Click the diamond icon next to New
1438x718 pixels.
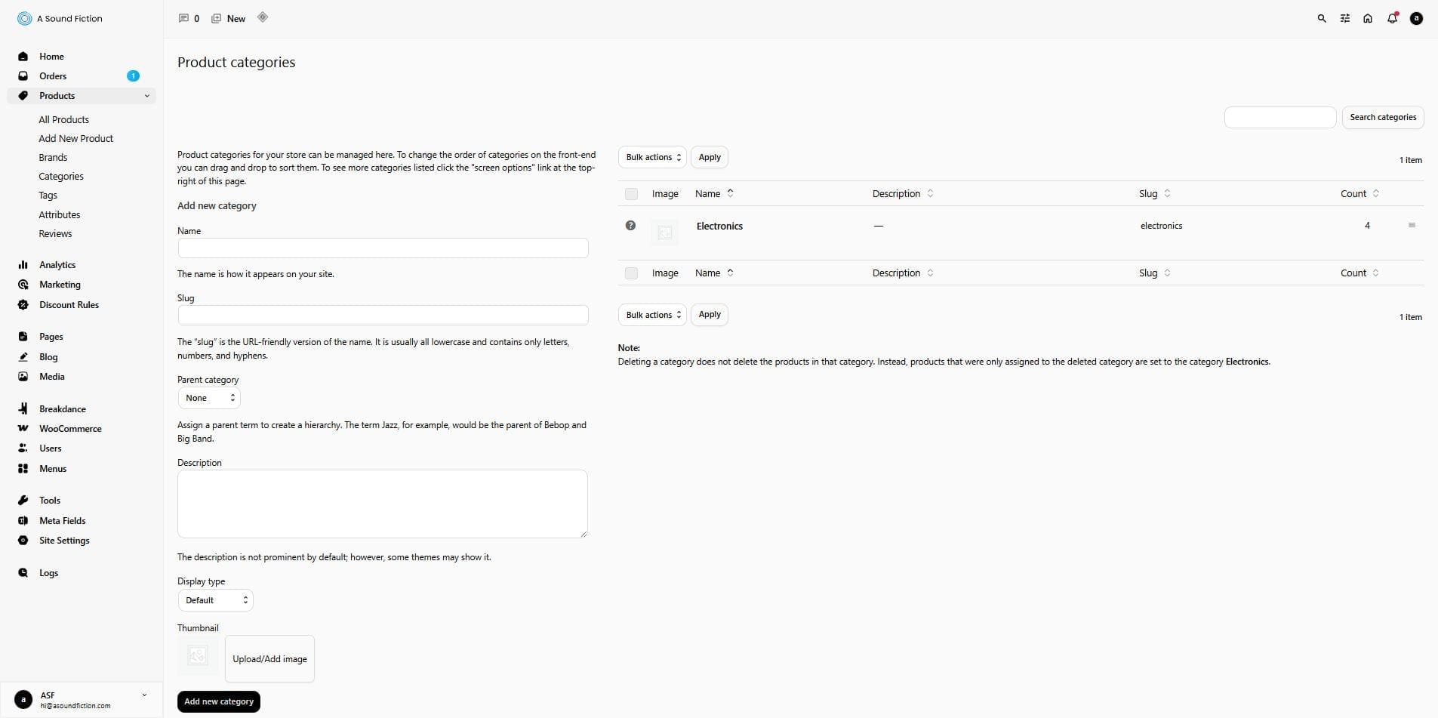tap(263, 17)
